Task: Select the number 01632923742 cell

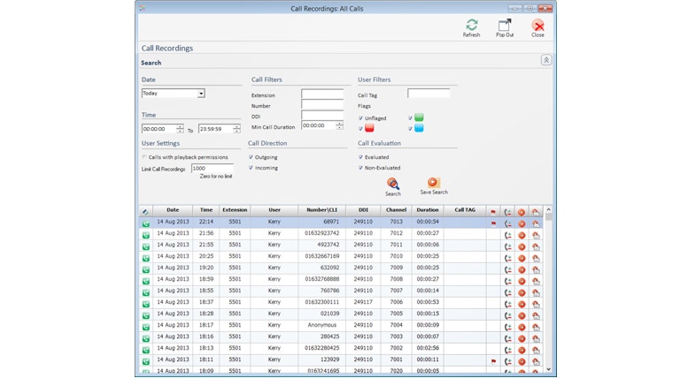Action: click(x=321, y=233)
